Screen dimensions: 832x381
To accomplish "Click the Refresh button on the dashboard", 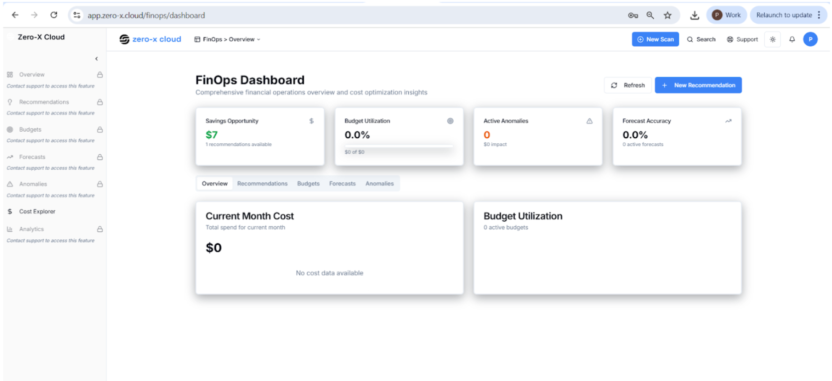I will click(628, 85).
